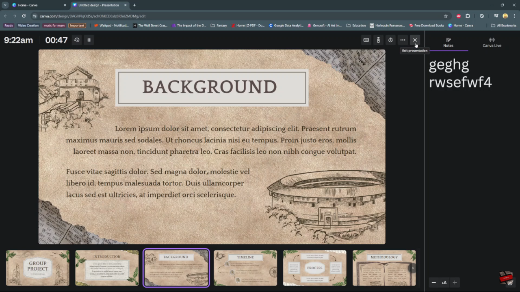
Task: Open The Wall Street Cras... bookmark
Action: [x=150, y=25]
